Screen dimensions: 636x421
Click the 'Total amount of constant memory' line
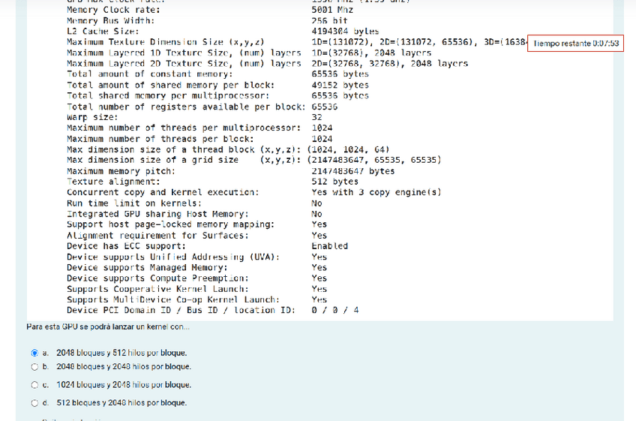(149, 74)
